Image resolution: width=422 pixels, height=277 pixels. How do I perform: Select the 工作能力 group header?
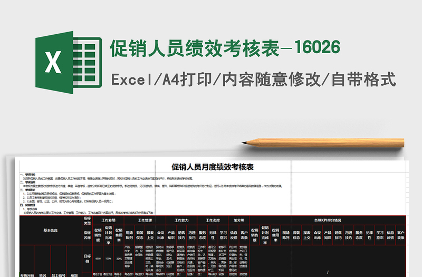(181, 220)
